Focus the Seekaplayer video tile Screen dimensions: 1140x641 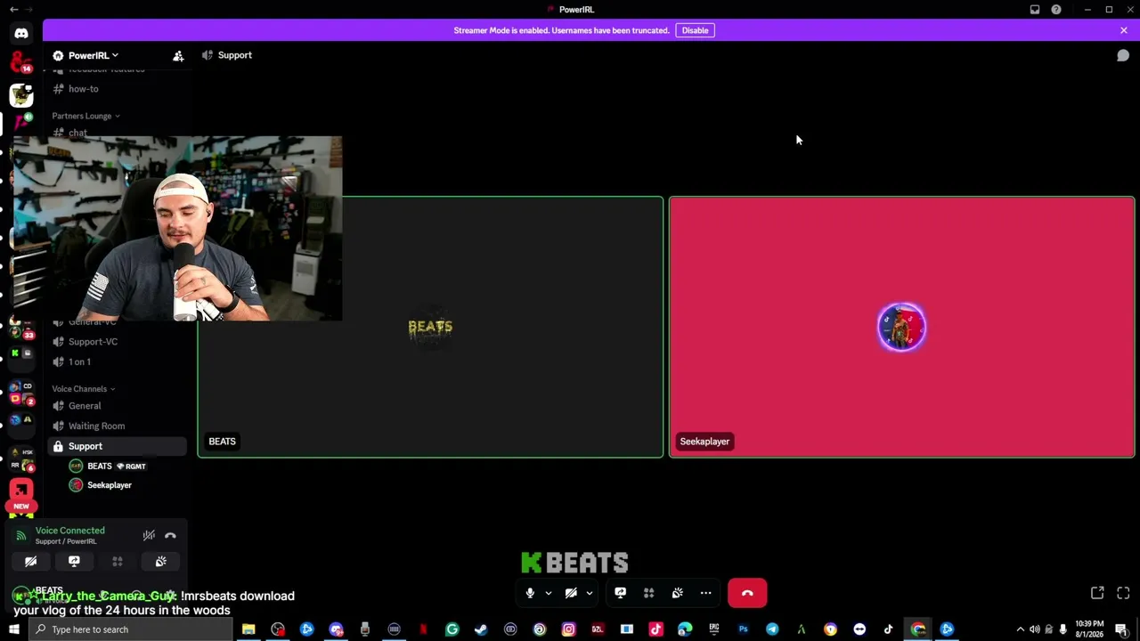point(901,327)
